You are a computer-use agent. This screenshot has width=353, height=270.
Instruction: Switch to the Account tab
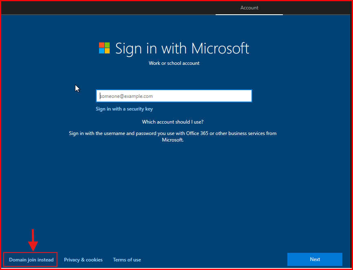tap(249, 8)
